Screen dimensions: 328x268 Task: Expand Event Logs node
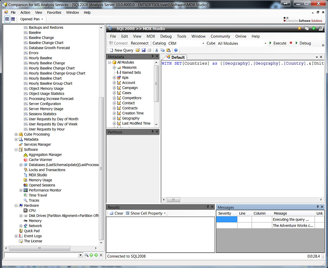[x=16, y=236]
